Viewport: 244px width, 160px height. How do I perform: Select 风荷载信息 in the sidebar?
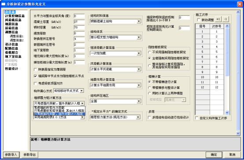(13, 20)
